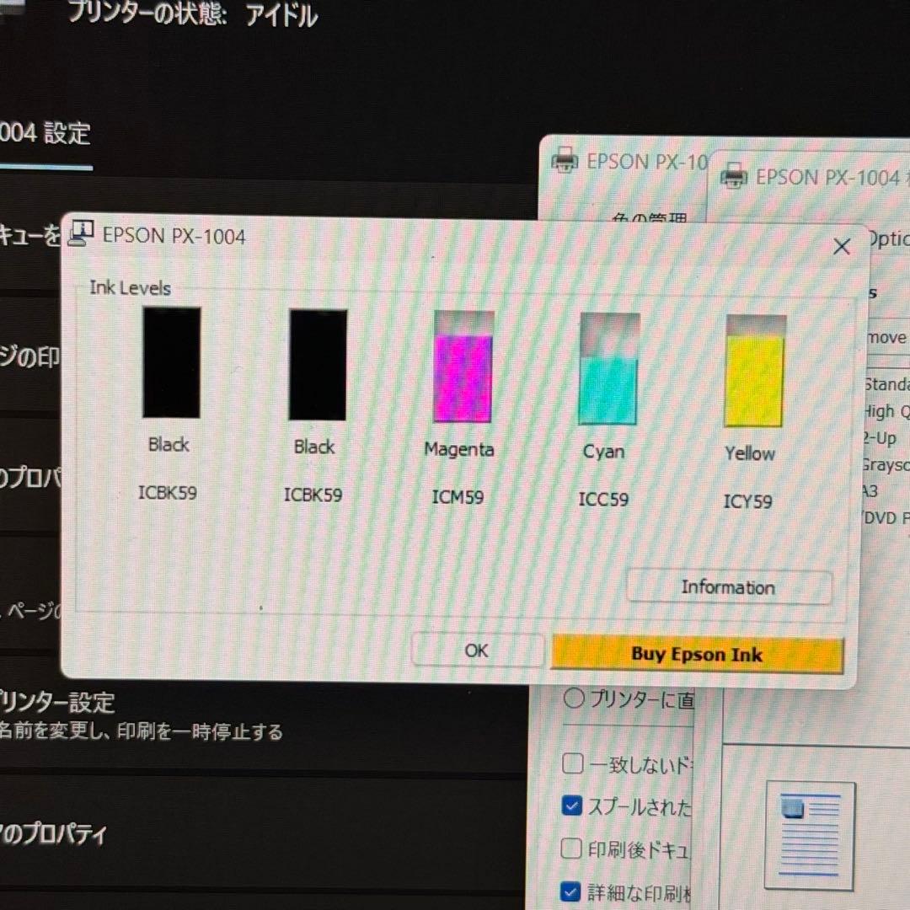Click the Magenta ink level bar
This screenshot has width=910, height=910.
point(463,367)
